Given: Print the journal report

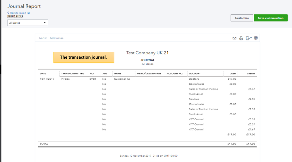Looking at the screenshot, I should pos(241,38).
